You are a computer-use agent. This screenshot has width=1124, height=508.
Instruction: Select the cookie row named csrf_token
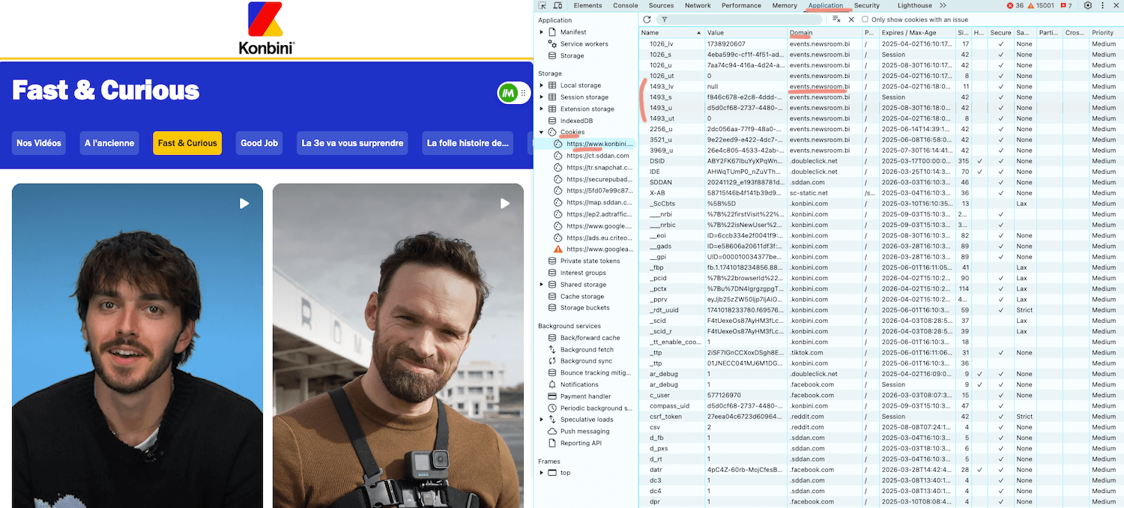pos(880,417)
